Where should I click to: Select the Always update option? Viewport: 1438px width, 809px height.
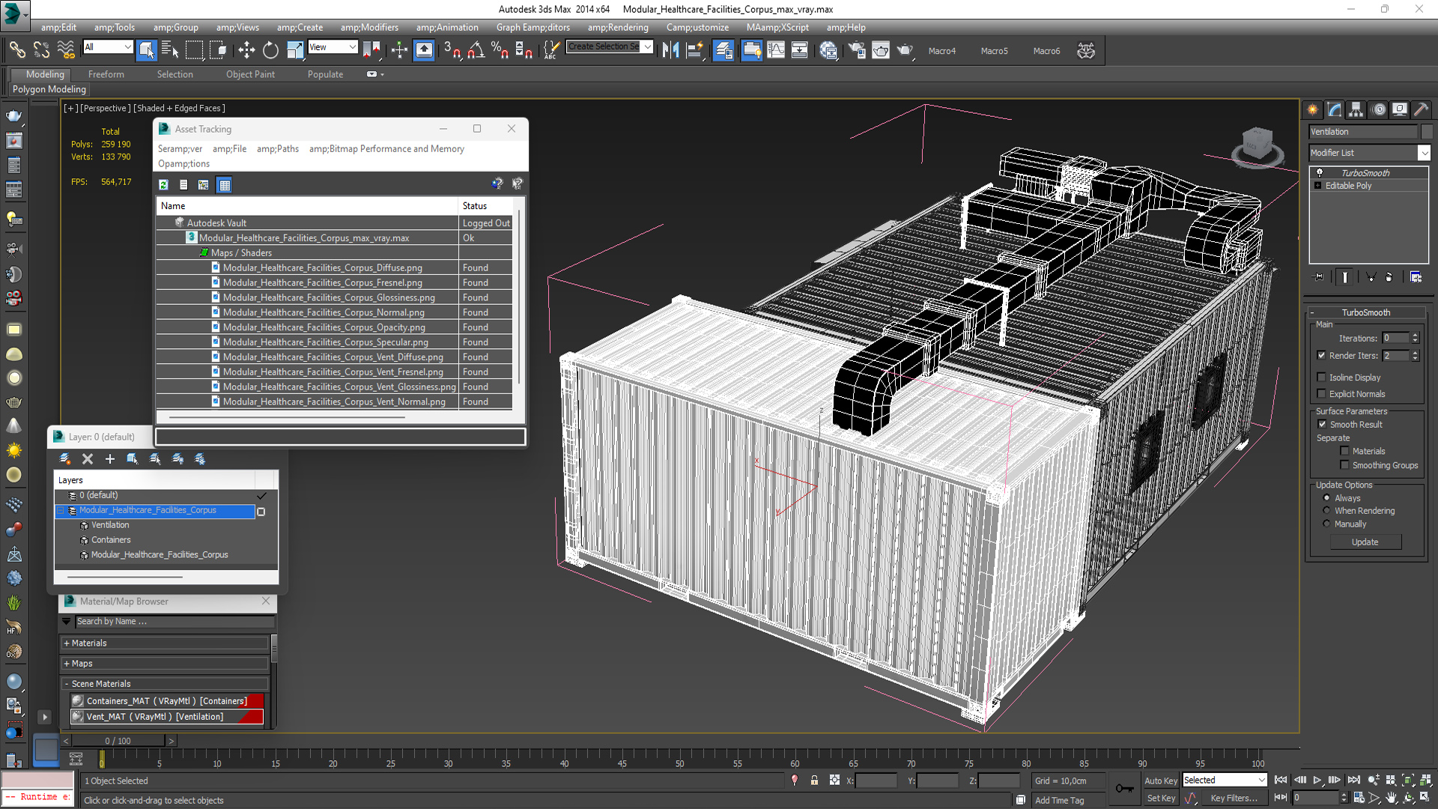pyautogui.click(x=1326, y=498)
